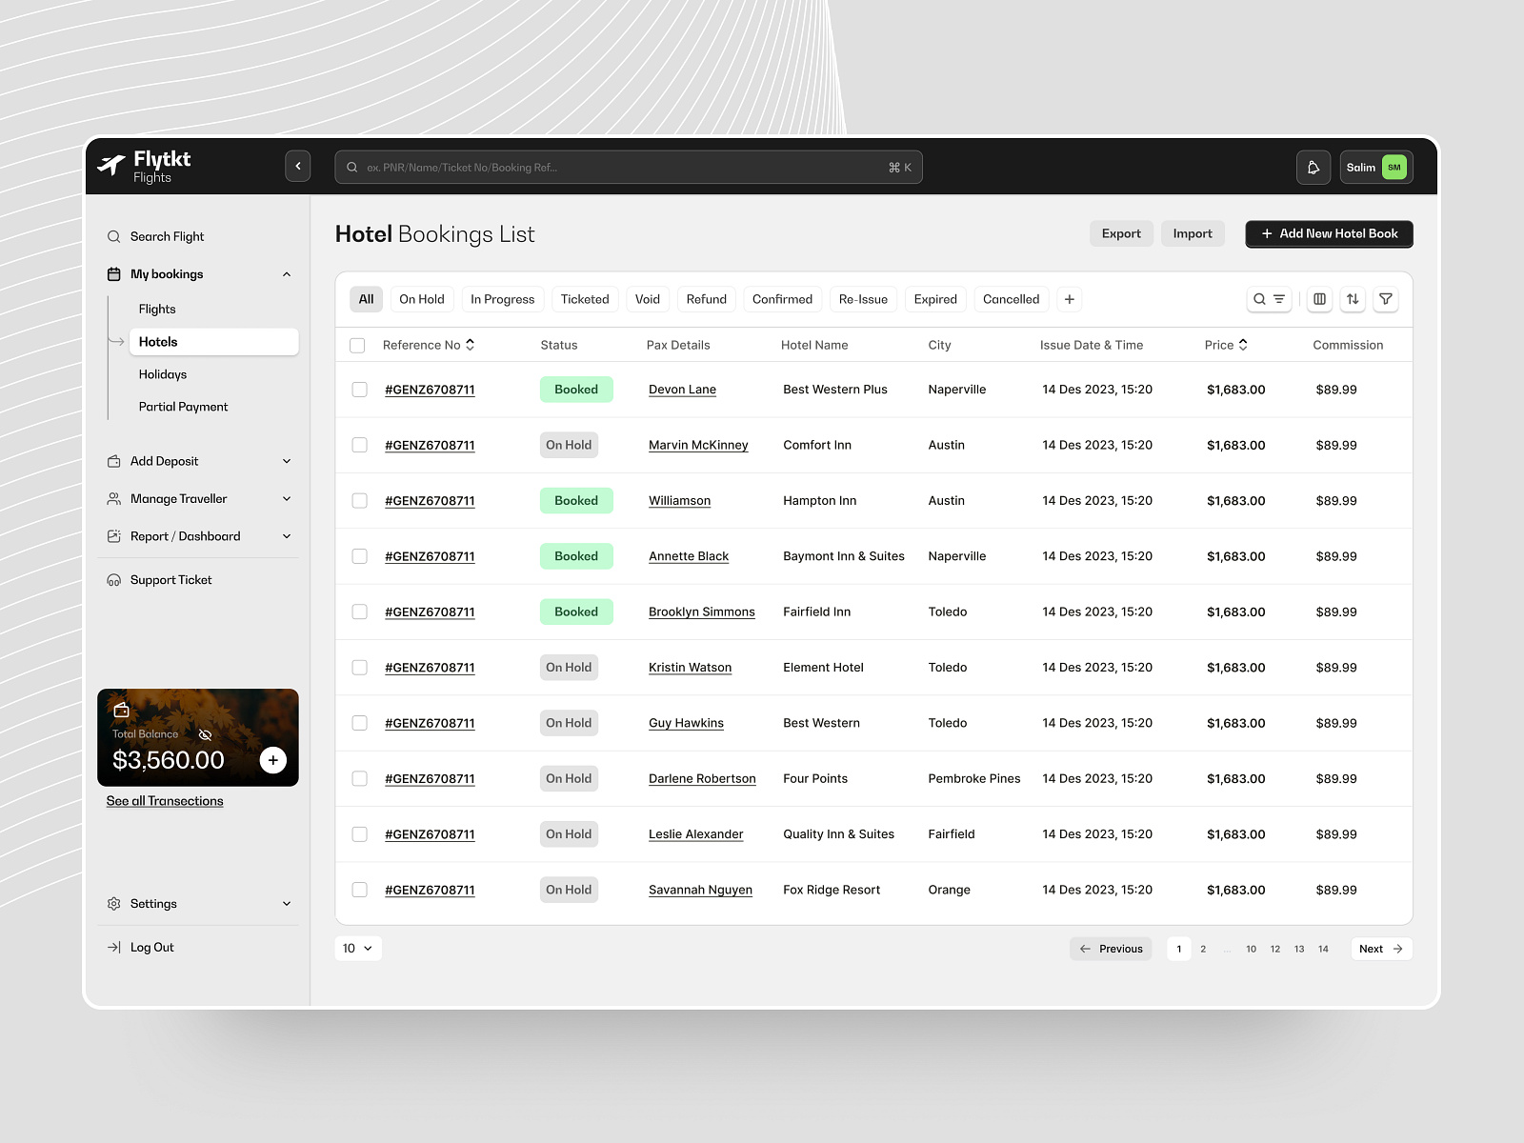Click the Add New Hotel Book button
Screen dimensions: 1524x1143
click(x=1328, y=233)
